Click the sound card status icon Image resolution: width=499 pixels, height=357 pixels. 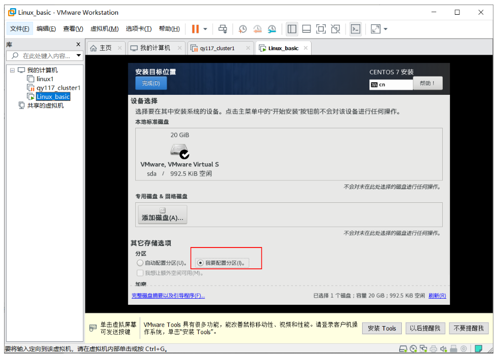443,349
